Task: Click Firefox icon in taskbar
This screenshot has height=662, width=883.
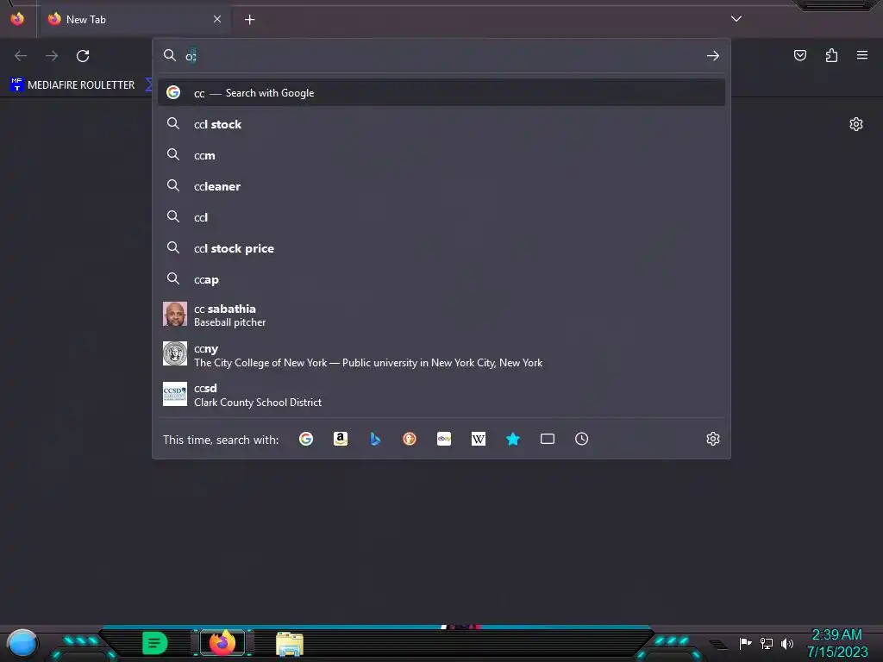Action: tap(222, 643)
